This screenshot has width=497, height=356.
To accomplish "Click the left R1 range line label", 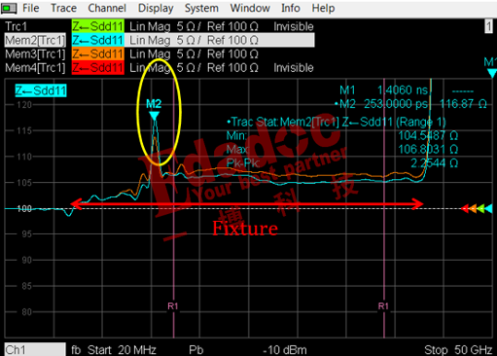I will 173,306.
